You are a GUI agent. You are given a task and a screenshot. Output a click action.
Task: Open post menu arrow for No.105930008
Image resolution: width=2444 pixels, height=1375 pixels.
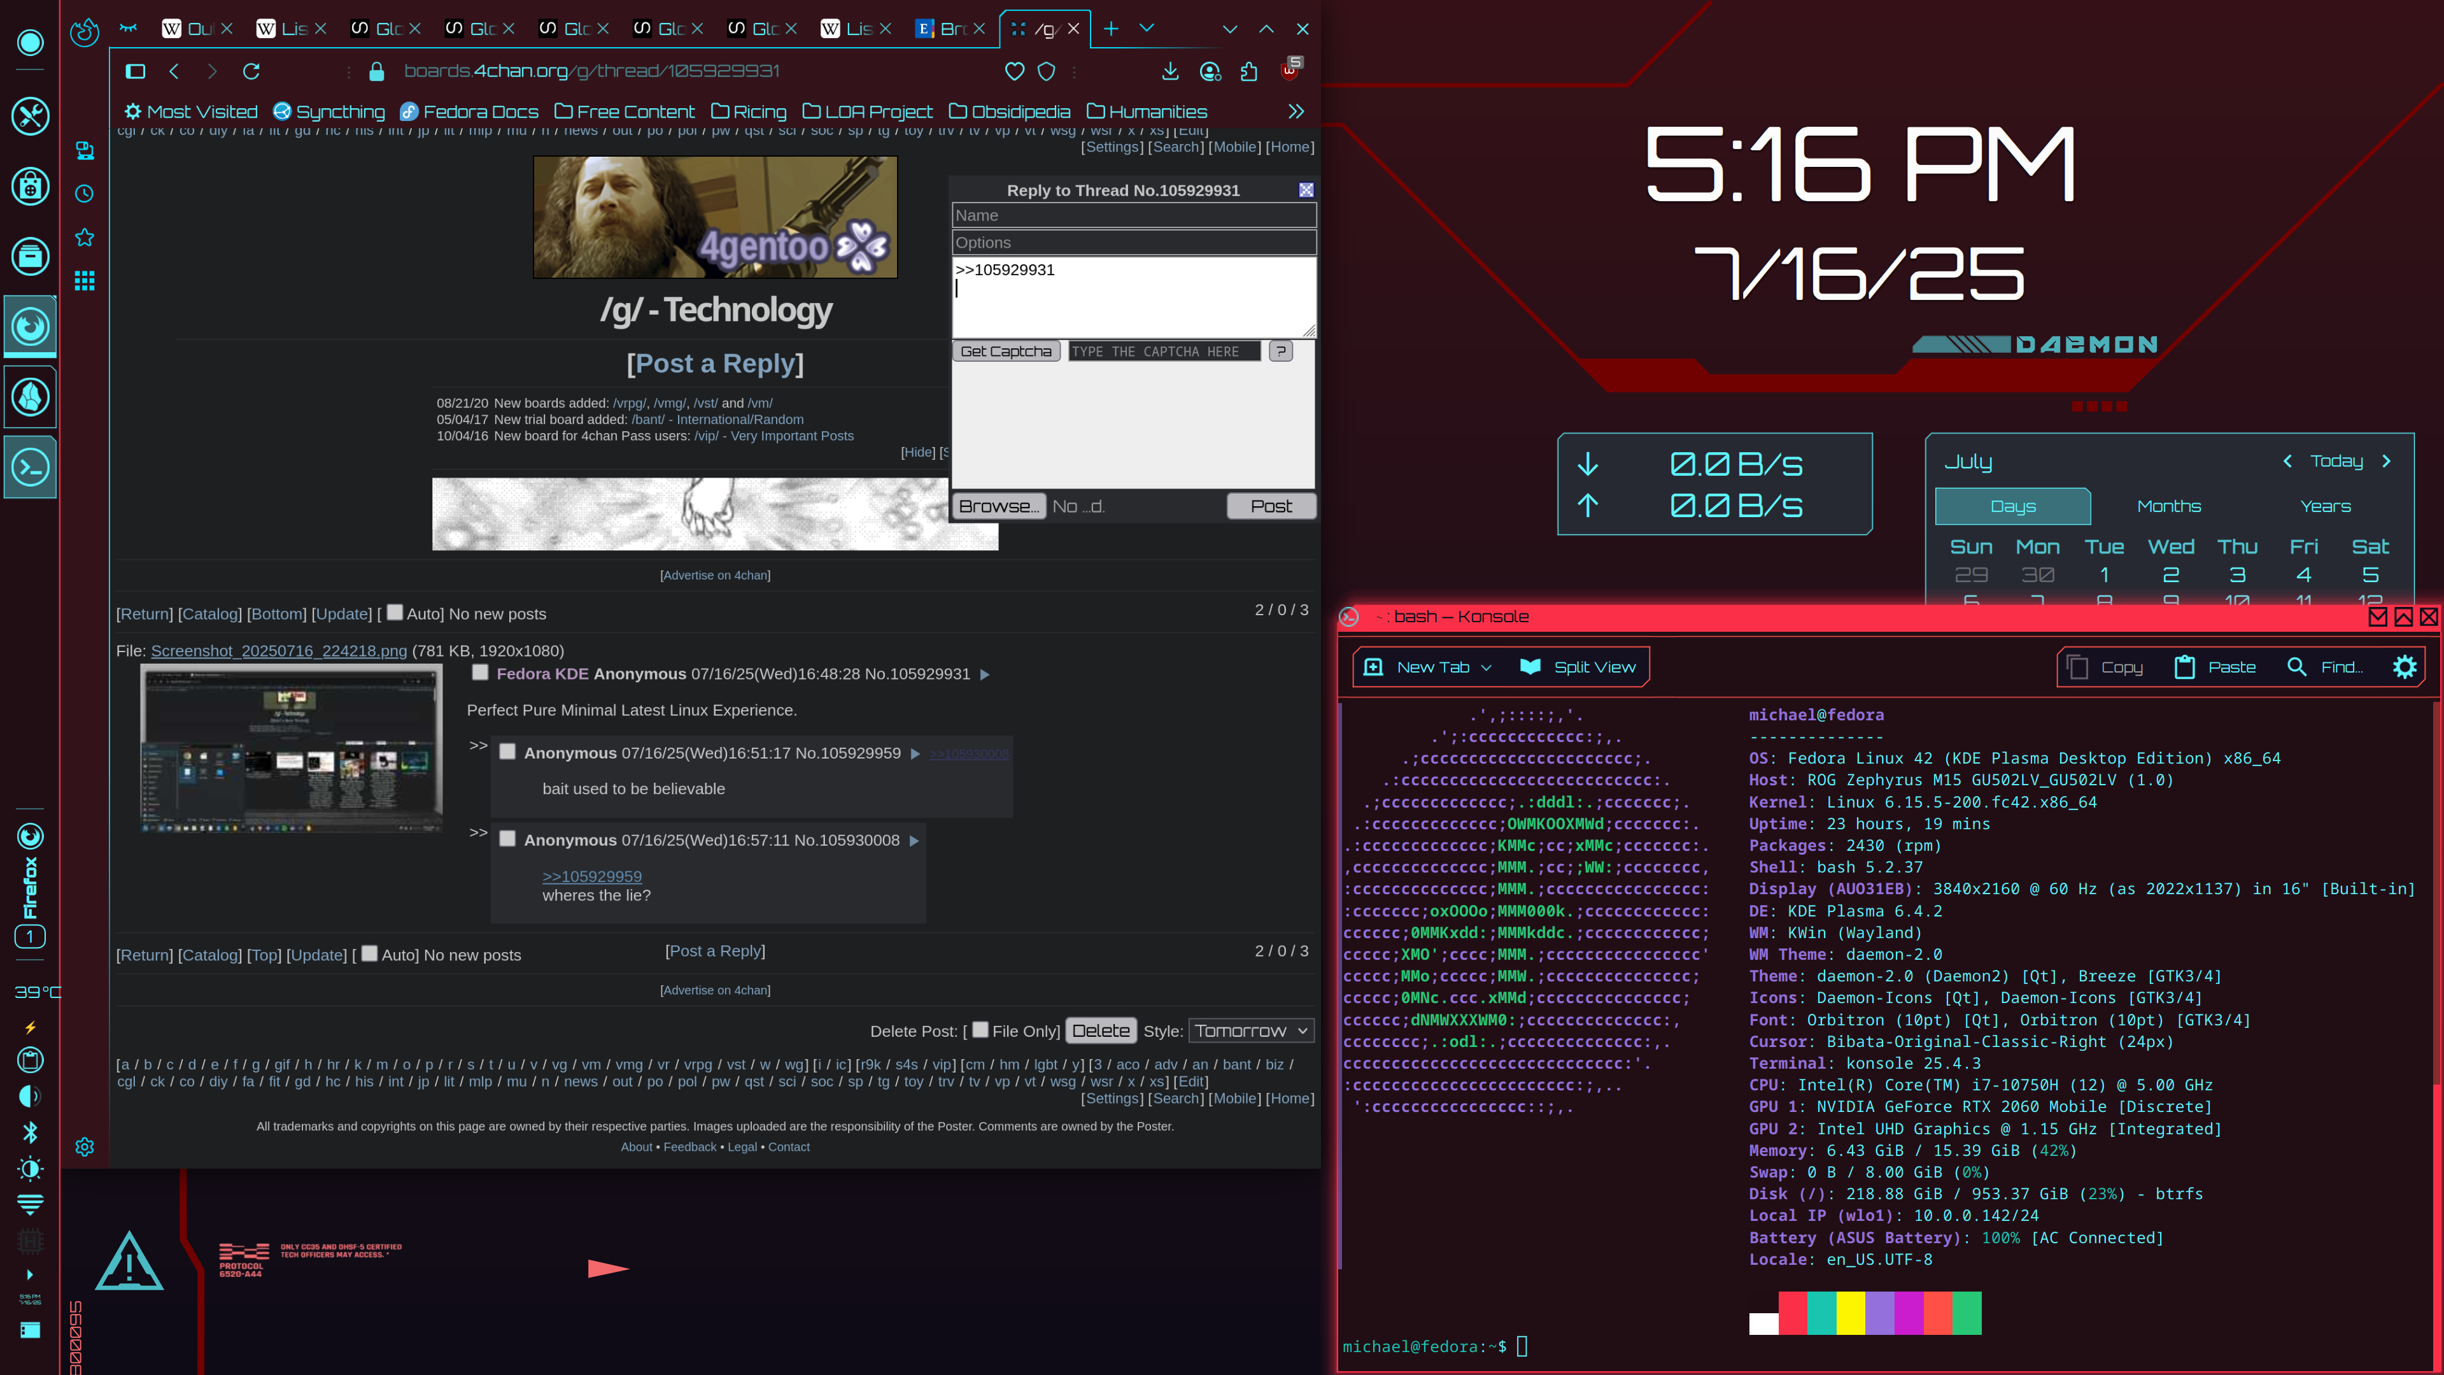pyautogui.click(x=915, y=841)
